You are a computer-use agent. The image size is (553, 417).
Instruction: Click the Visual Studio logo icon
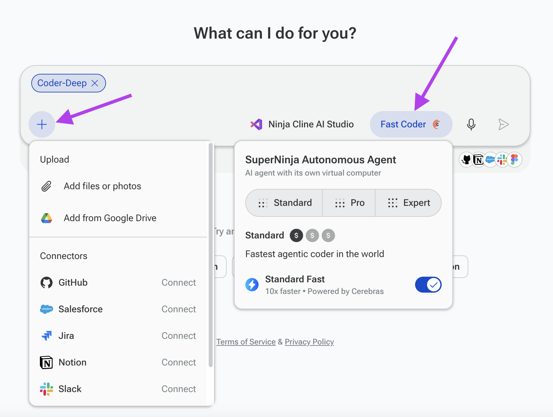(x=256, y=124)
